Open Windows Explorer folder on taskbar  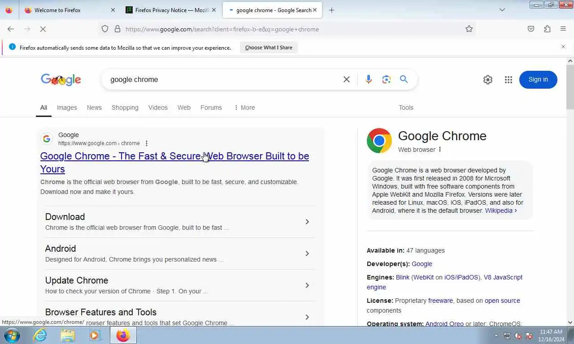tap(68, 335)
